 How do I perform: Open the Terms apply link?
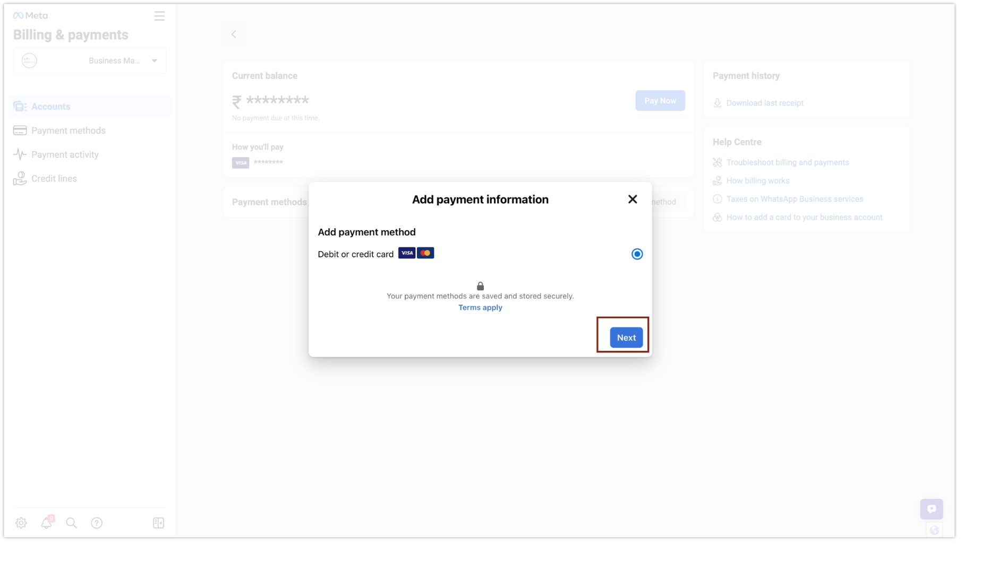coord(480,307)
